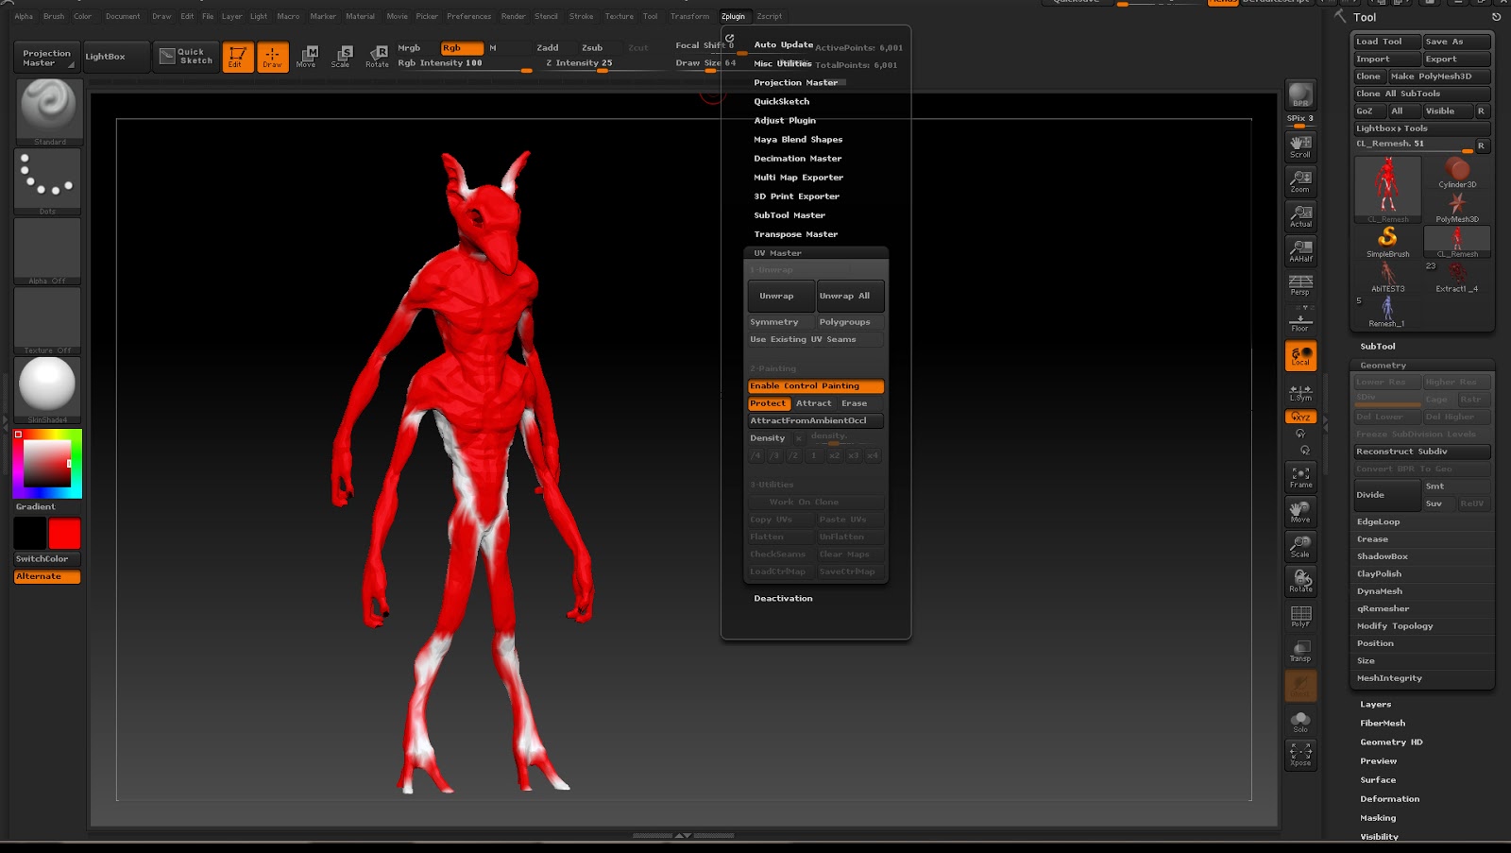Toggle Transp transparency mode

[x=1300, y=651]
